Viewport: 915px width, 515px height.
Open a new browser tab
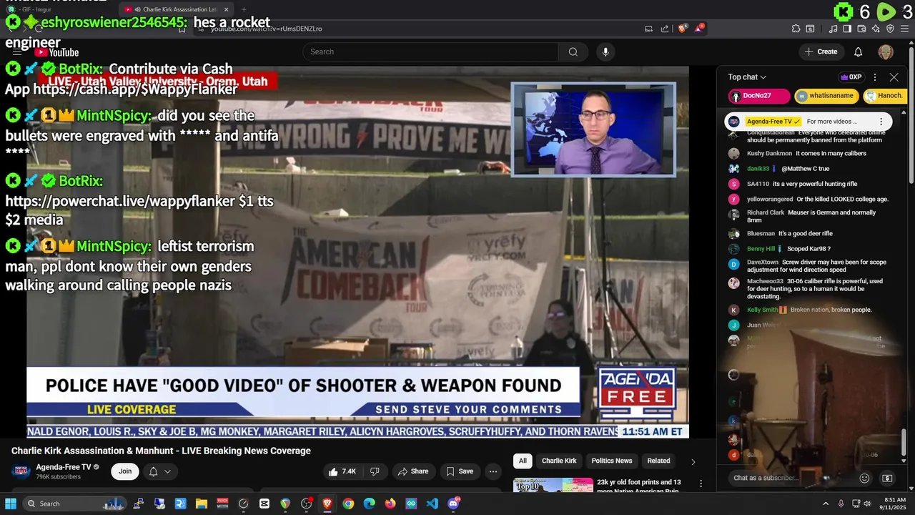pyautogui.click(x=244, y=9)
